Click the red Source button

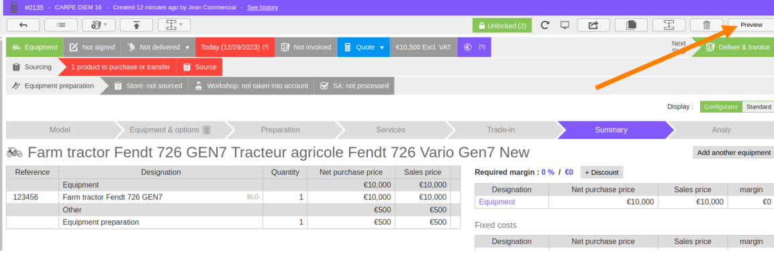tap(199, 66)
